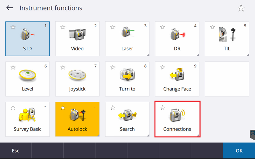The width and height of the screenshot is (255, 159).
Task: Launch the Joystick control tile
Action: click(77, 79)
